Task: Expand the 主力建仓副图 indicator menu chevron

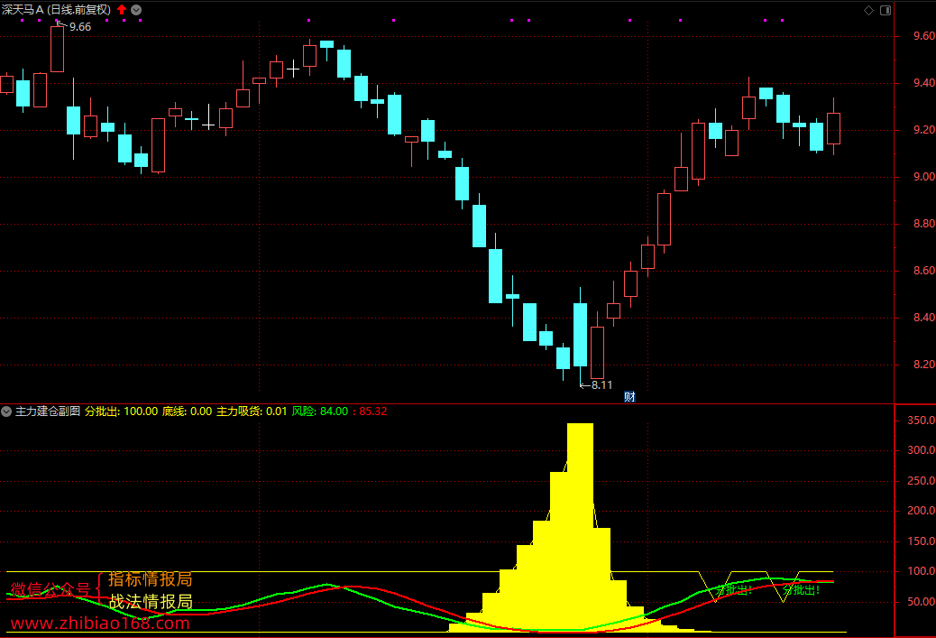Action: 6,411
